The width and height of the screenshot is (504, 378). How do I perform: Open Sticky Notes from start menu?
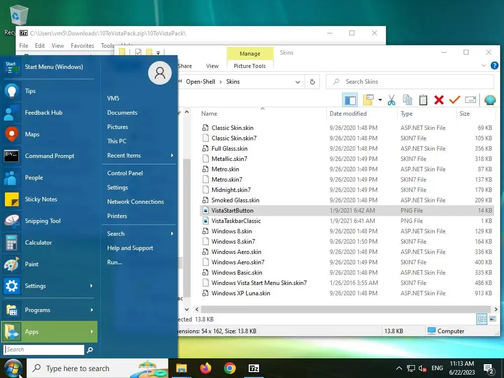(49, 199)
